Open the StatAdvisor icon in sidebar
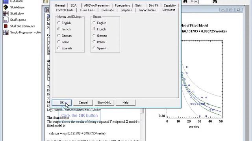This screenshot has width=252, height=141. (6, 7)
